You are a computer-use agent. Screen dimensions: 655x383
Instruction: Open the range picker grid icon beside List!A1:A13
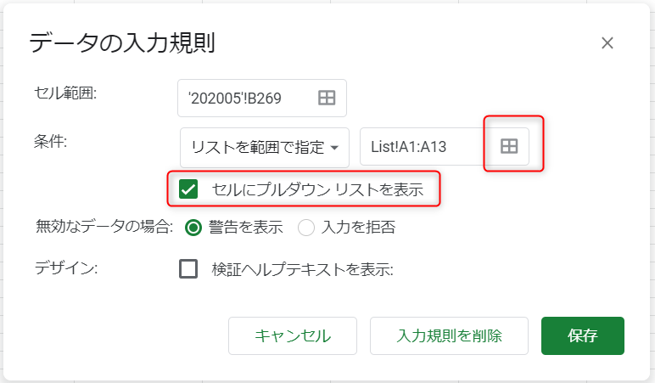pos(509,146)
